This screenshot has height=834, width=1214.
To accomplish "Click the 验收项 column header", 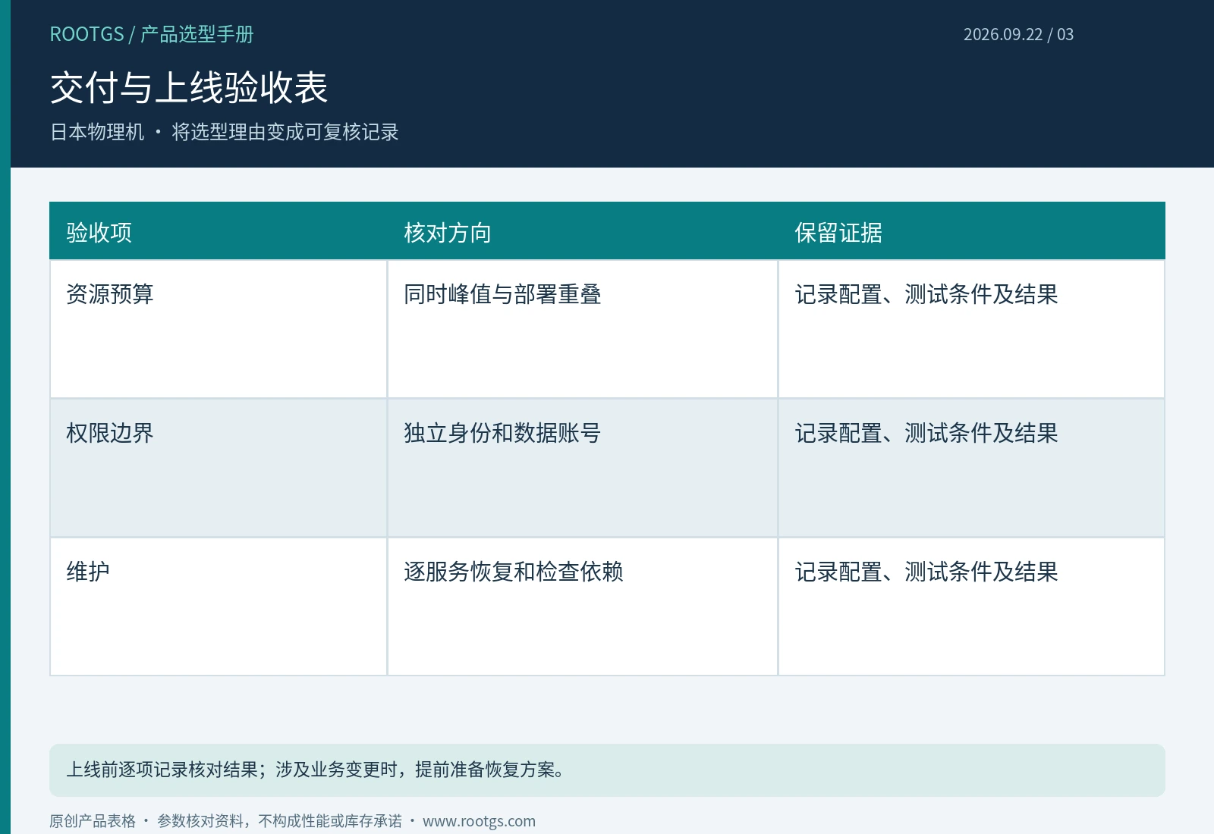I will tap(219, 231).
